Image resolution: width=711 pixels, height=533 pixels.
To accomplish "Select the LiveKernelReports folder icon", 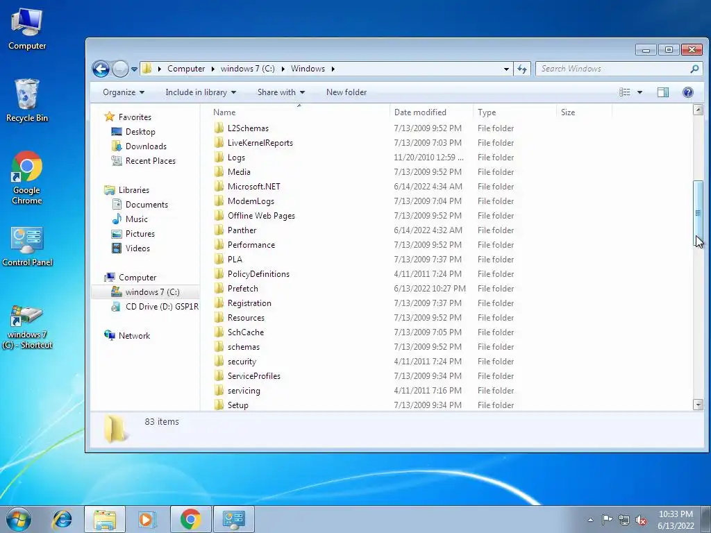I will pos(219,143).
